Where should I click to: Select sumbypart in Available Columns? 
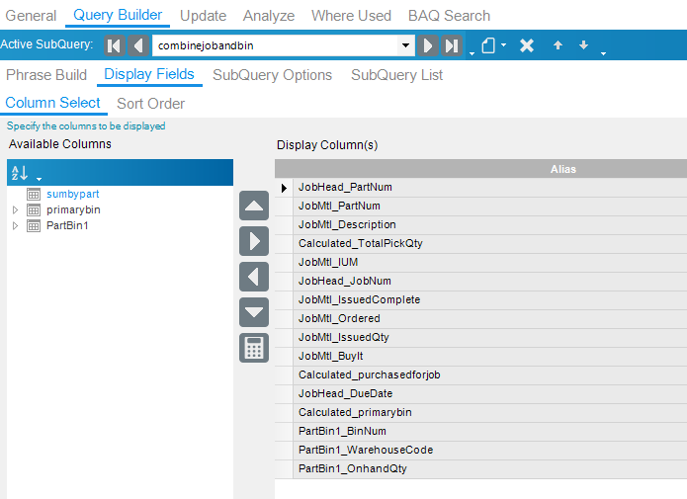tap(73, 194)
